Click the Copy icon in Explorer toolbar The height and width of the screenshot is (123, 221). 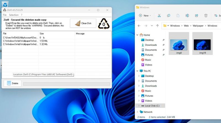point(169,15)
